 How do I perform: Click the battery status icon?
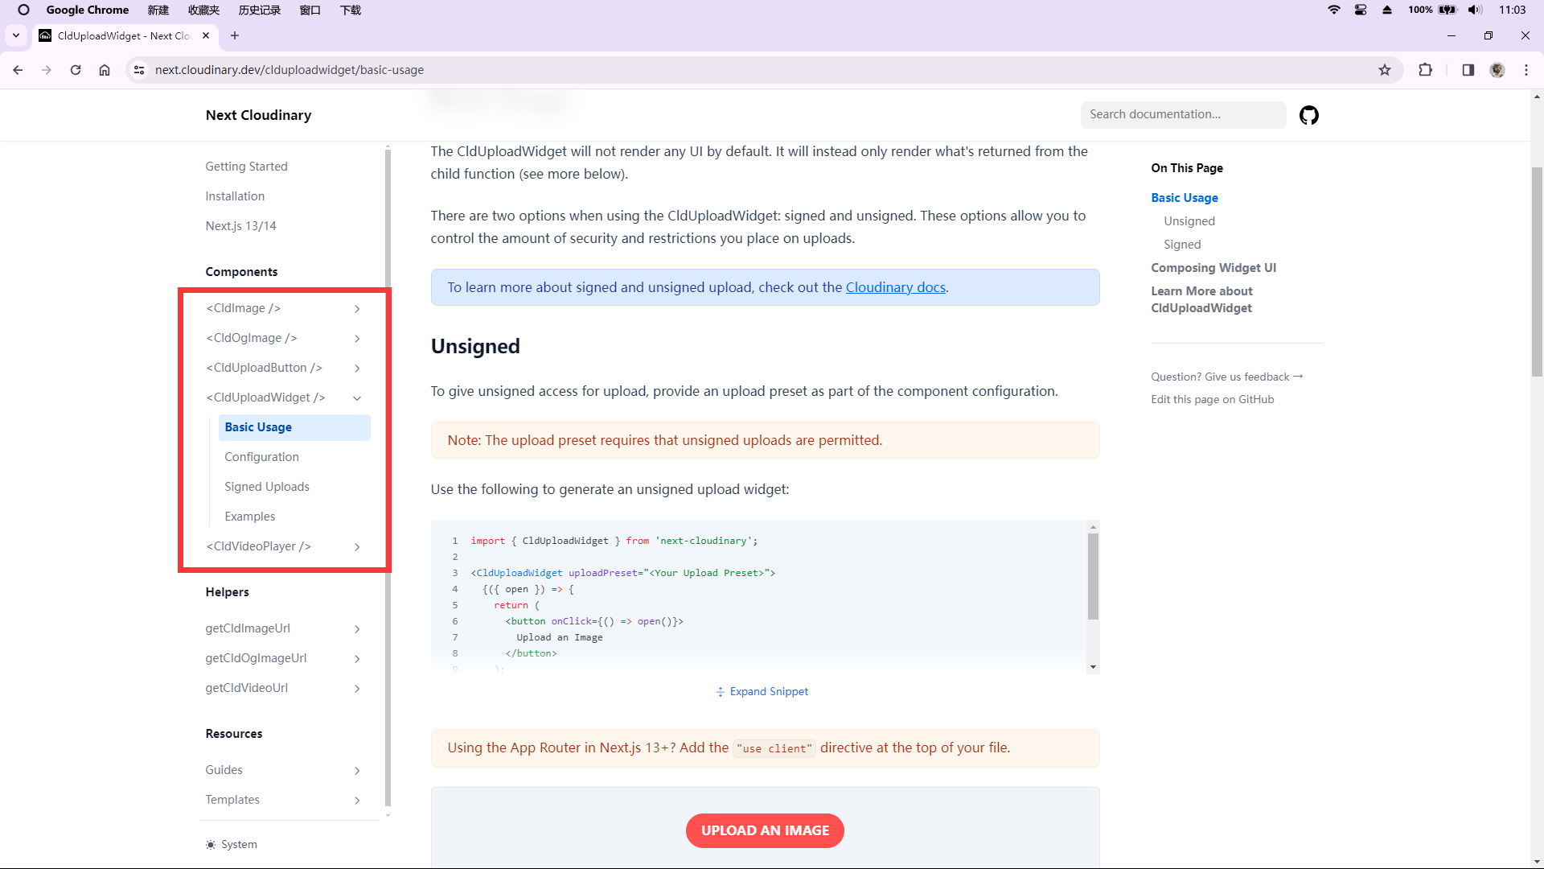click(1447, 10)
